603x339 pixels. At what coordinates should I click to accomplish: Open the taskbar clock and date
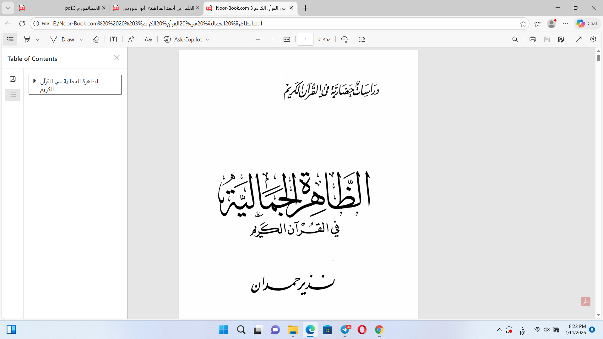[x=576, y=330]
